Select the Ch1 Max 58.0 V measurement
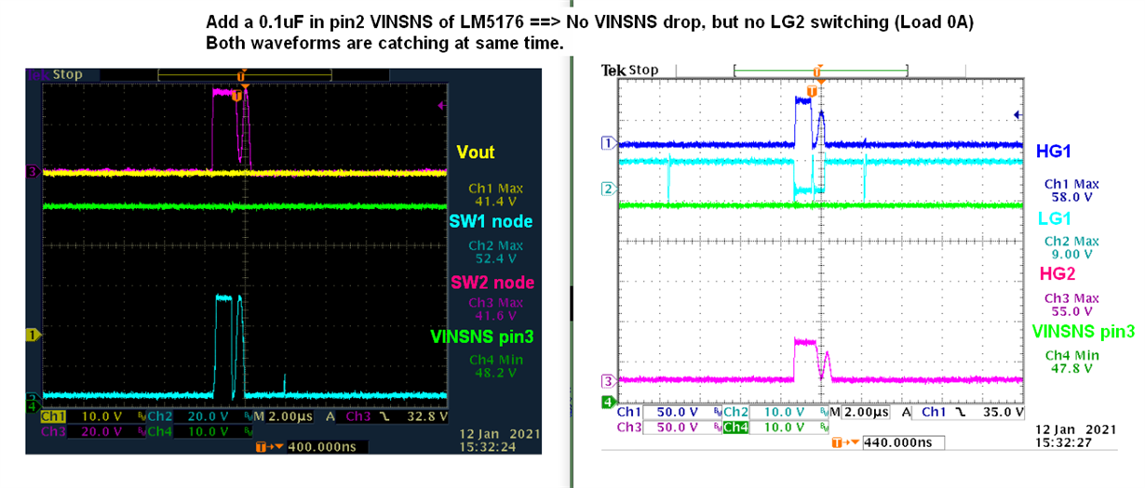 [1071, 191]
